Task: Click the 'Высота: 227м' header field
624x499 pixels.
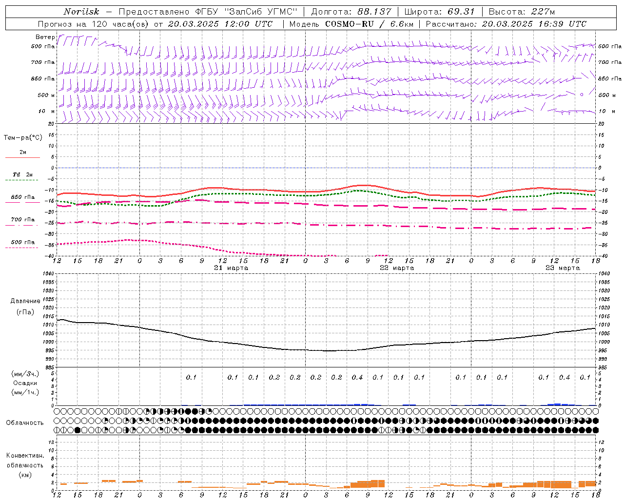Action: pyautogui.click(x=522, y=12)
